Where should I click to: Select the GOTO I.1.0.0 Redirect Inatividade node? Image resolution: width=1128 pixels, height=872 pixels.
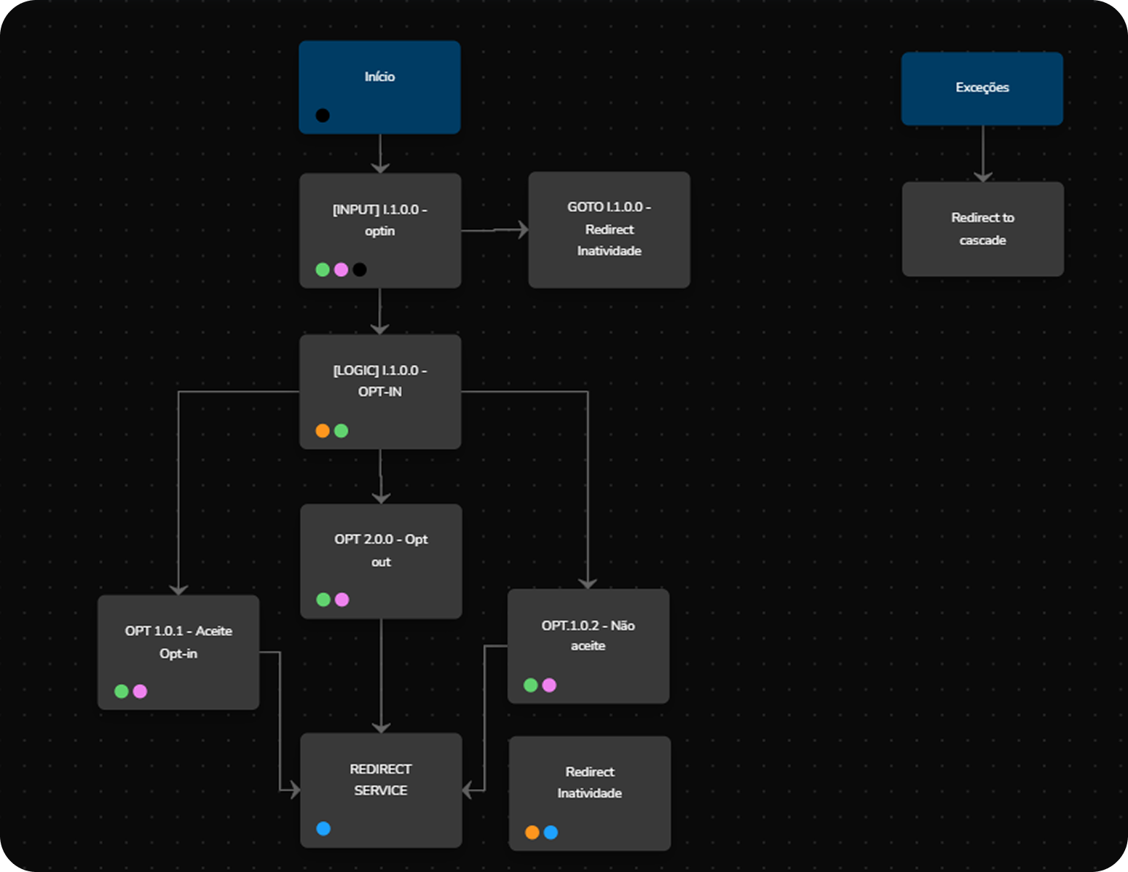pyautogui.click(x=609, y=229)
